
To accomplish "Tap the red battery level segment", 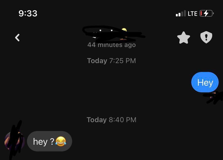I will tap(201, 13).
